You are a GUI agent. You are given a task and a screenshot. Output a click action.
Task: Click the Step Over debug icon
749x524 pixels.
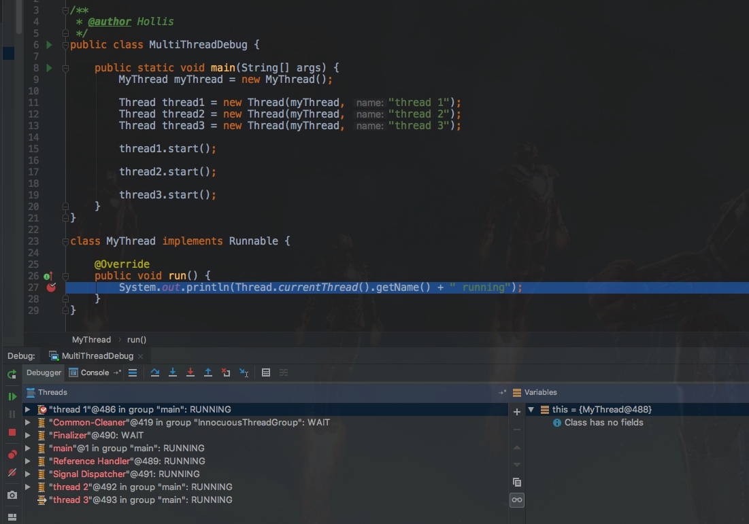pyautogui.click(x=155, y=372)
